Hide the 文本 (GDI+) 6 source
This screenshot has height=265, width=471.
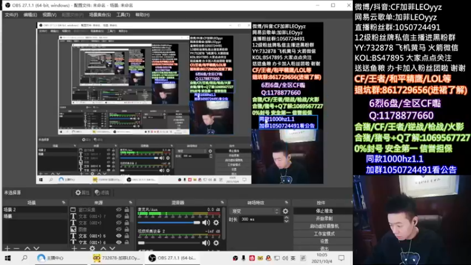tap(119, 242)
